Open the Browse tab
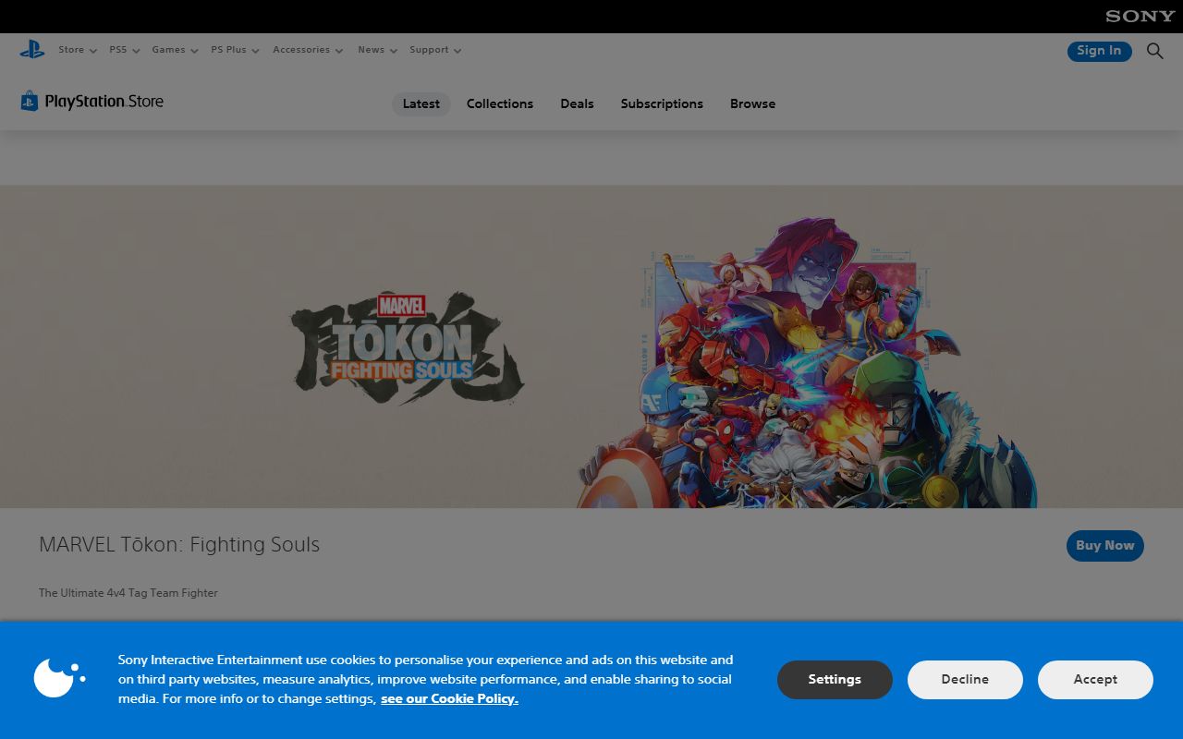Image resolution: width=1183 pixels, height=739 pixels. tap(752, 103)
